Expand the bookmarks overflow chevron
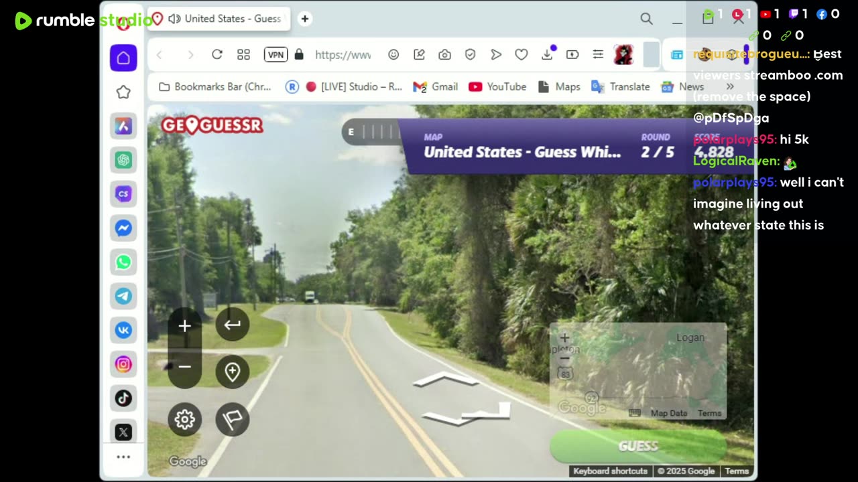 pos(730,86)
